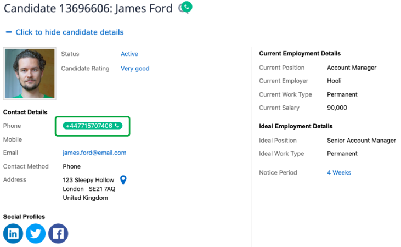The image size is (401, 247).
Task: Select the 'Senior Account Manager' ideal position
Action: [362, 141]
